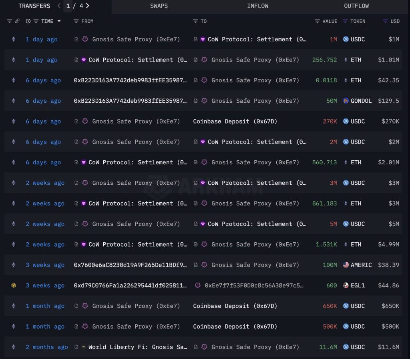This screenshot has height=359, width=410.
Task: Switch to the OUTFLOW tab
Action: pyautogui.click(x=356, y=6)
